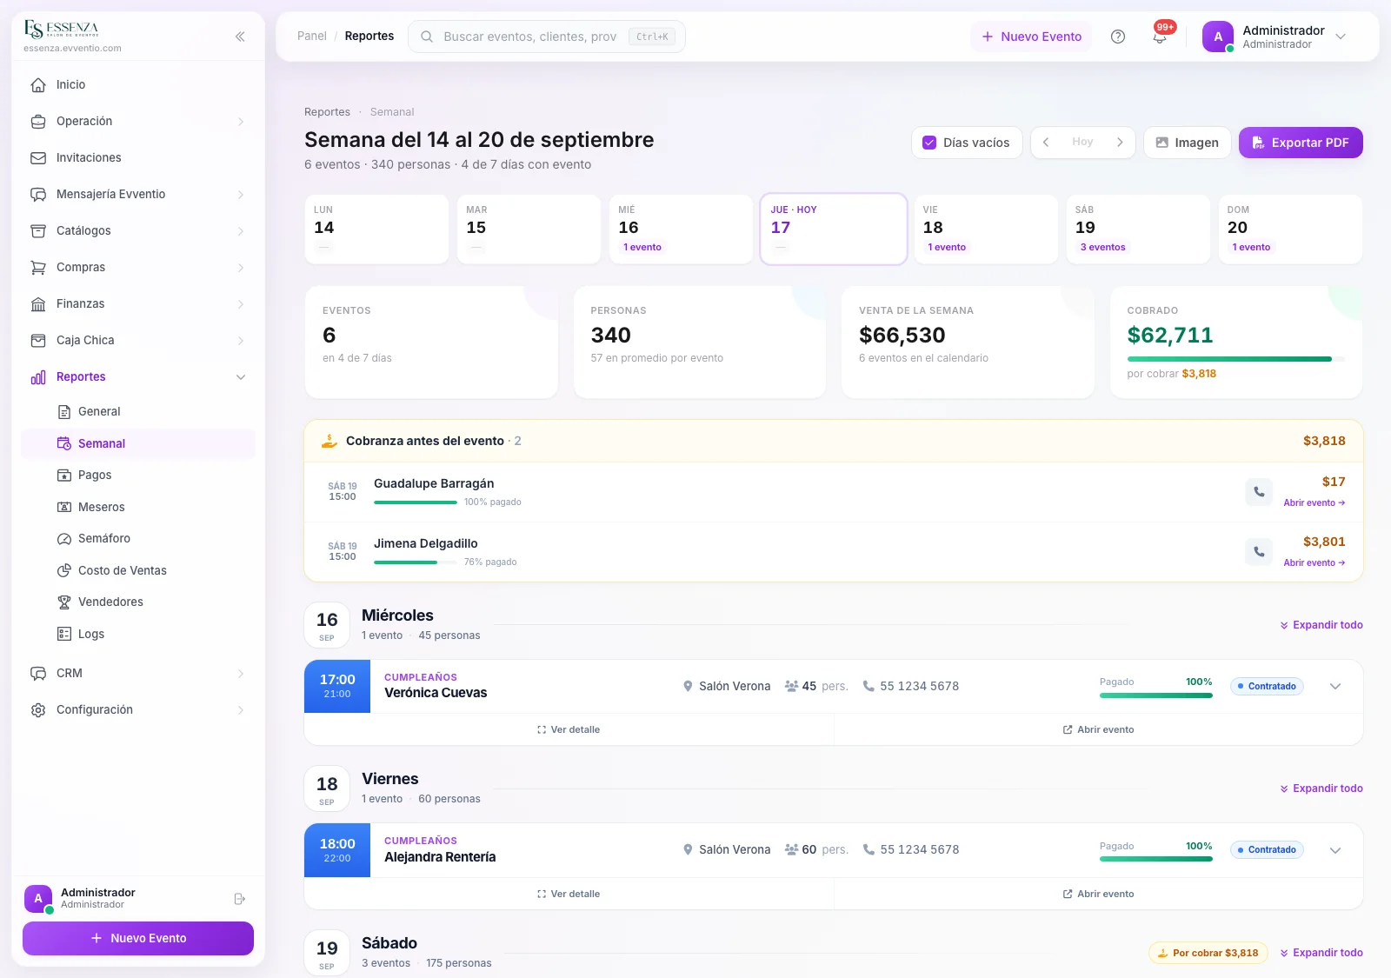
Task: Expand the Operación menu
Action: 138,122
